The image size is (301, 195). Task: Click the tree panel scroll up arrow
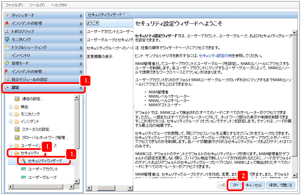(x=76, y=97)
